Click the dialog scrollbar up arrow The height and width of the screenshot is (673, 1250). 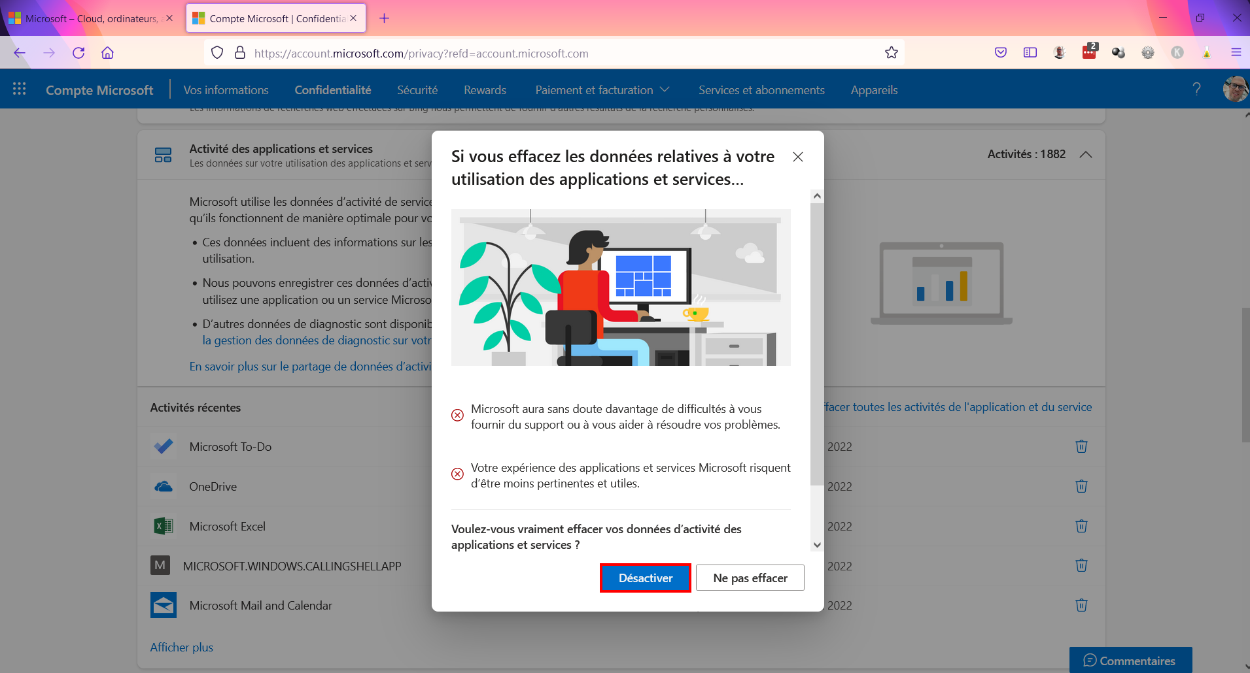(817, 196)
